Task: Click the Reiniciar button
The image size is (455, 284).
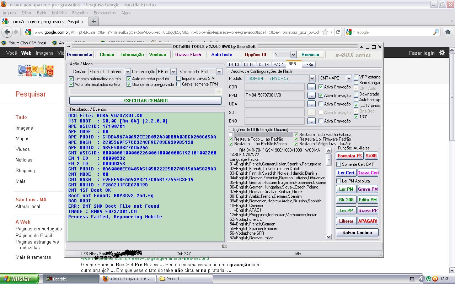Action: [310, 55]
